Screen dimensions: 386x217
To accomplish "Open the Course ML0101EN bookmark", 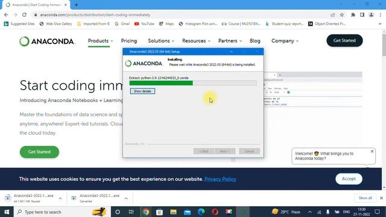I will [241, 24].
